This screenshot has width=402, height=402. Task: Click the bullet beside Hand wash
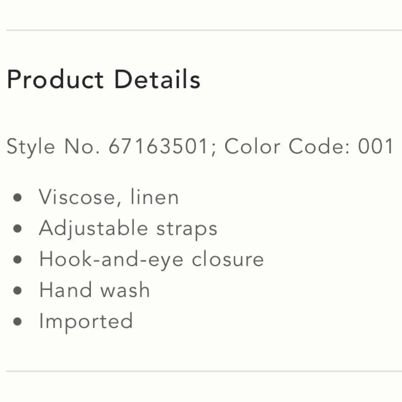tap(17, 291)
